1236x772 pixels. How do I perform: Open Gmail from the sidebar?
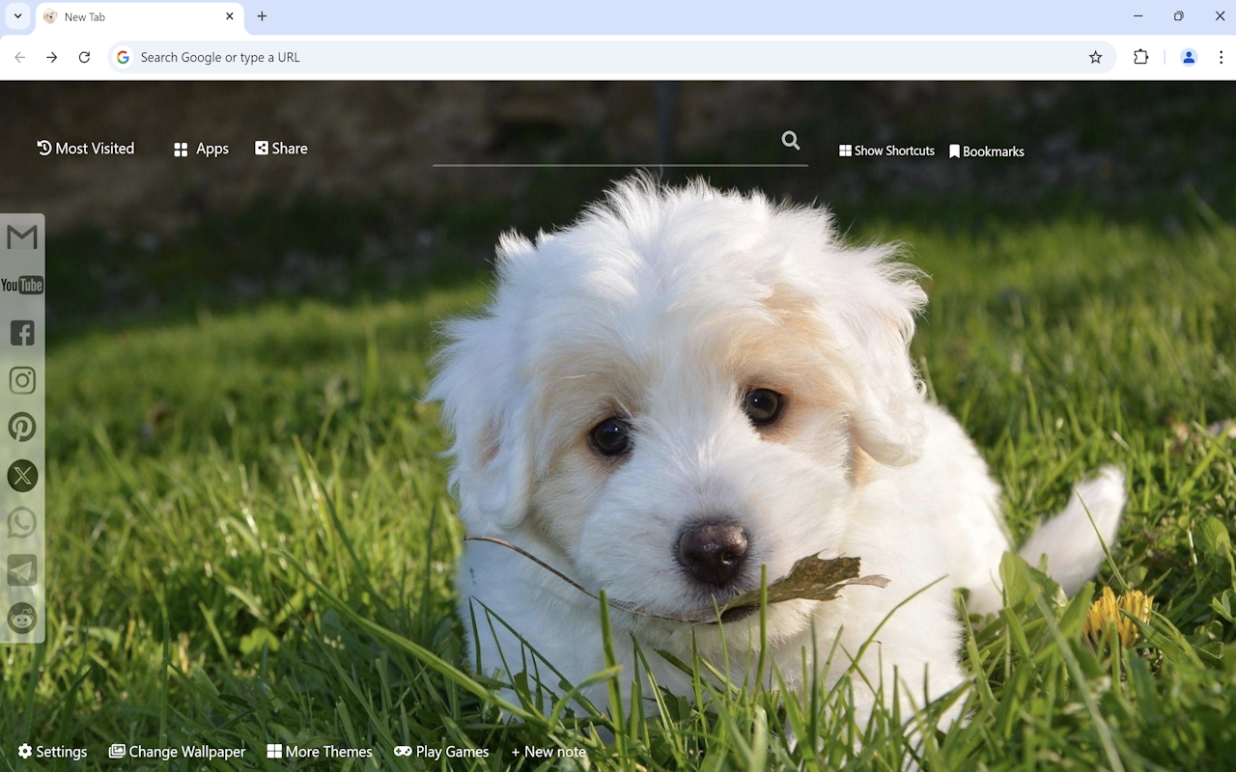point(20,236)
